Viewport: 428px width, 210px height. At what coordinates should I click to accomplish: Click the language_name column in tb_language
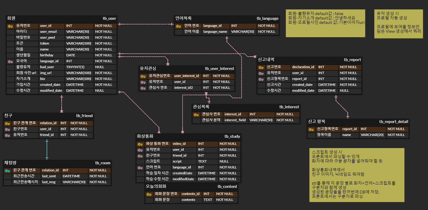pyautogui.click(x=216, y=32)
